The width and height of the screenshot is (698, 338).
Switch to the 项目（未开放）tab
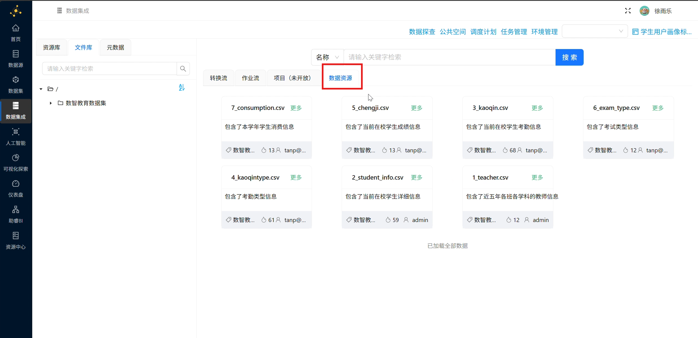coord(294,78)
